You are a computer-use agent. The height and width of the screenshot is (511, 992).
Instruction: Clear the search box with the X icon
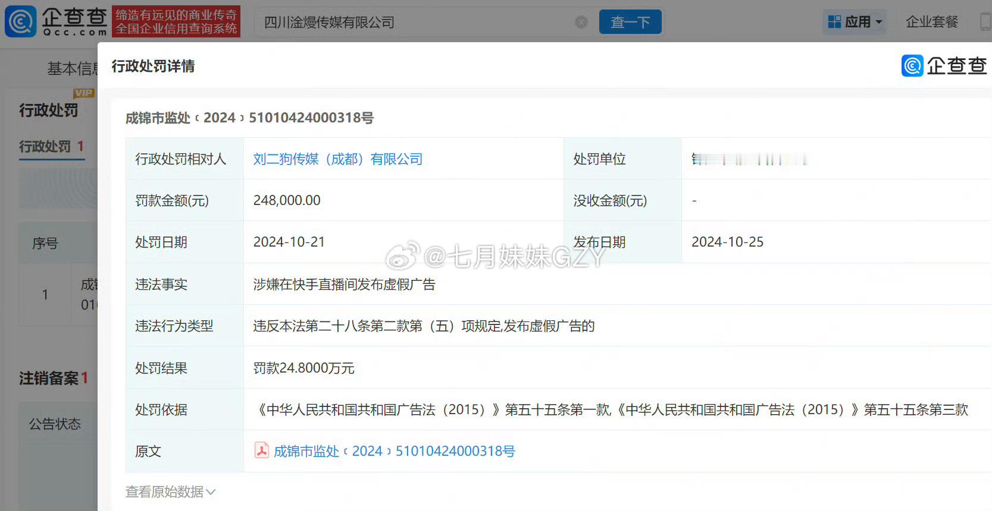pos(581,23)
